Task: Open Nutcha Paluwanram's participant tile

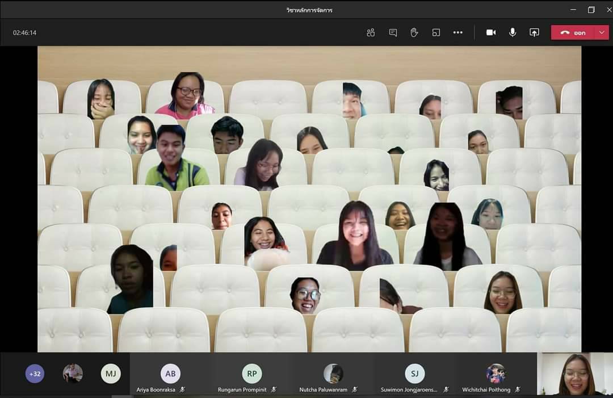Action: [x=334, y=375]
